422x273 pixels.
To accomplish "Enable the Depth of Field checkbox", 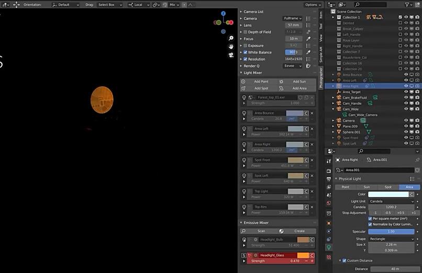I will tap(245, 32).
